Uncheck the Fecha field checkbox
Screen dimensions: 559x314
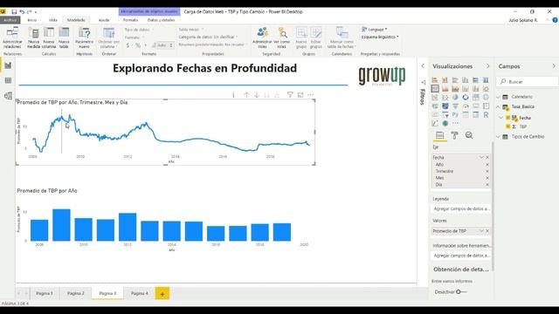(508, 118)
